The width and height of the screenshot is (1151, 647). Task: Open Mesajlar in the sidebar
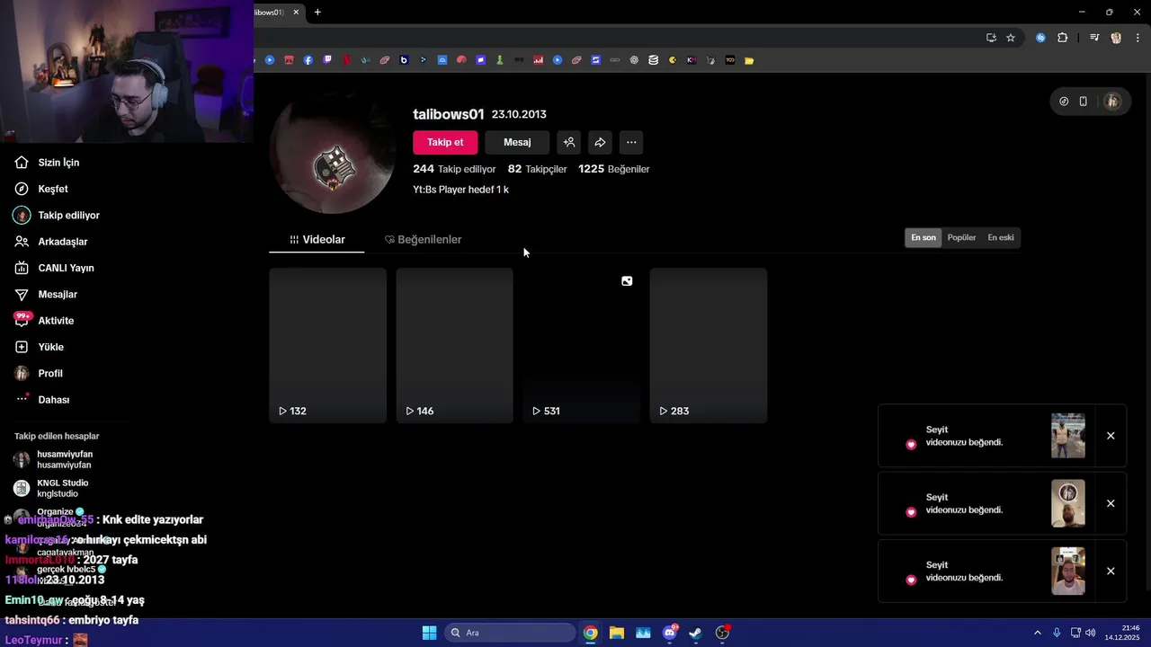58,294
